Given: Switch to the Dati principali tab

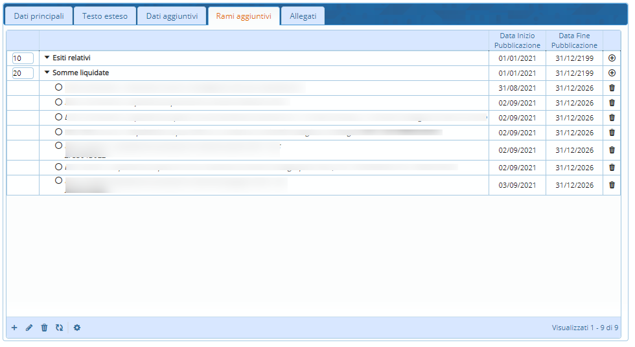Looking at the screenshot, I should [x=39, y=16].
